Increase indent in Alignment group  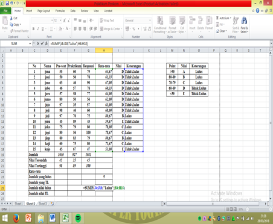pos(95,29)
